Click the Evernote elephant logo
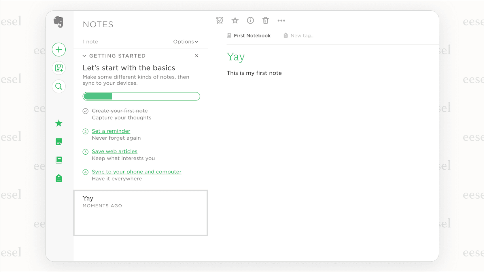This screenshot has width=484, height=272. [59, 22]
